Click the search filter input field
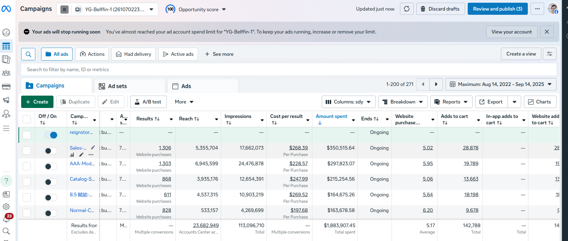The height and width of the screenshot is (241, 568). pyautogui.click(x=289, y=70)
